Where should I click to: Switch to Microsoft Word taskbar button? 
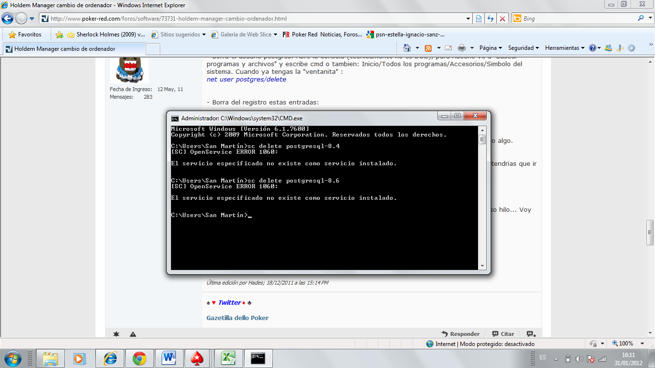click(x=169, y=358)
